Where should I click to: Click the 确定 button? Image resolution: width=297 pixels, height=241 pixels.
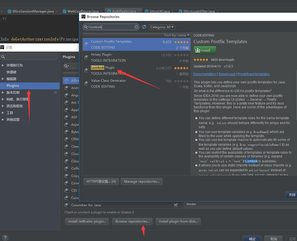pos(252,239)
